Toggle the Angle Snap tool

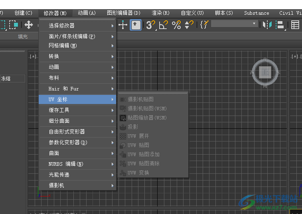click(163, 25)
